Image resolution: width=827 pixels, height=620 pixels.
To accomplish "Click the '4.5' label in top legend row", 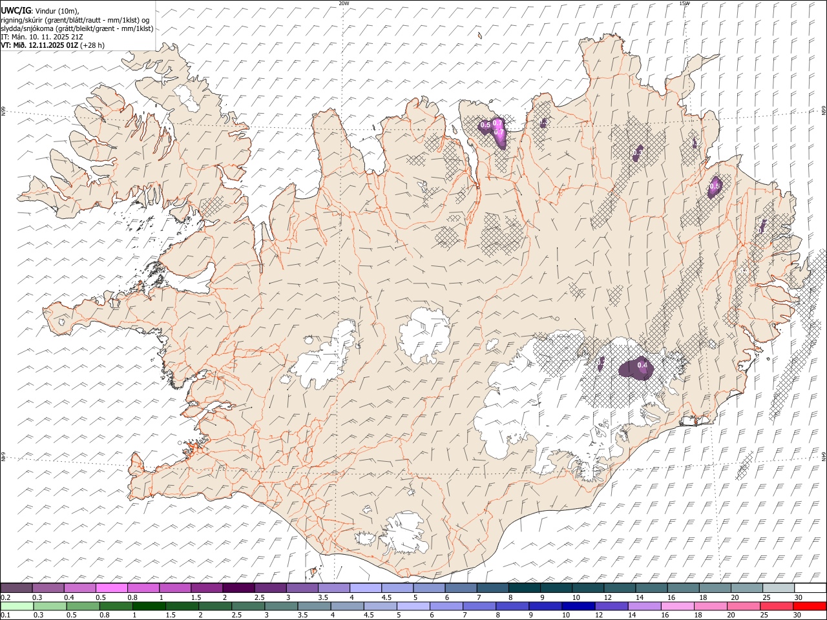I will coord(386,597).
